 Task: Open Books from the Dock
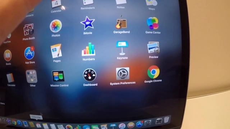[131, 125]
